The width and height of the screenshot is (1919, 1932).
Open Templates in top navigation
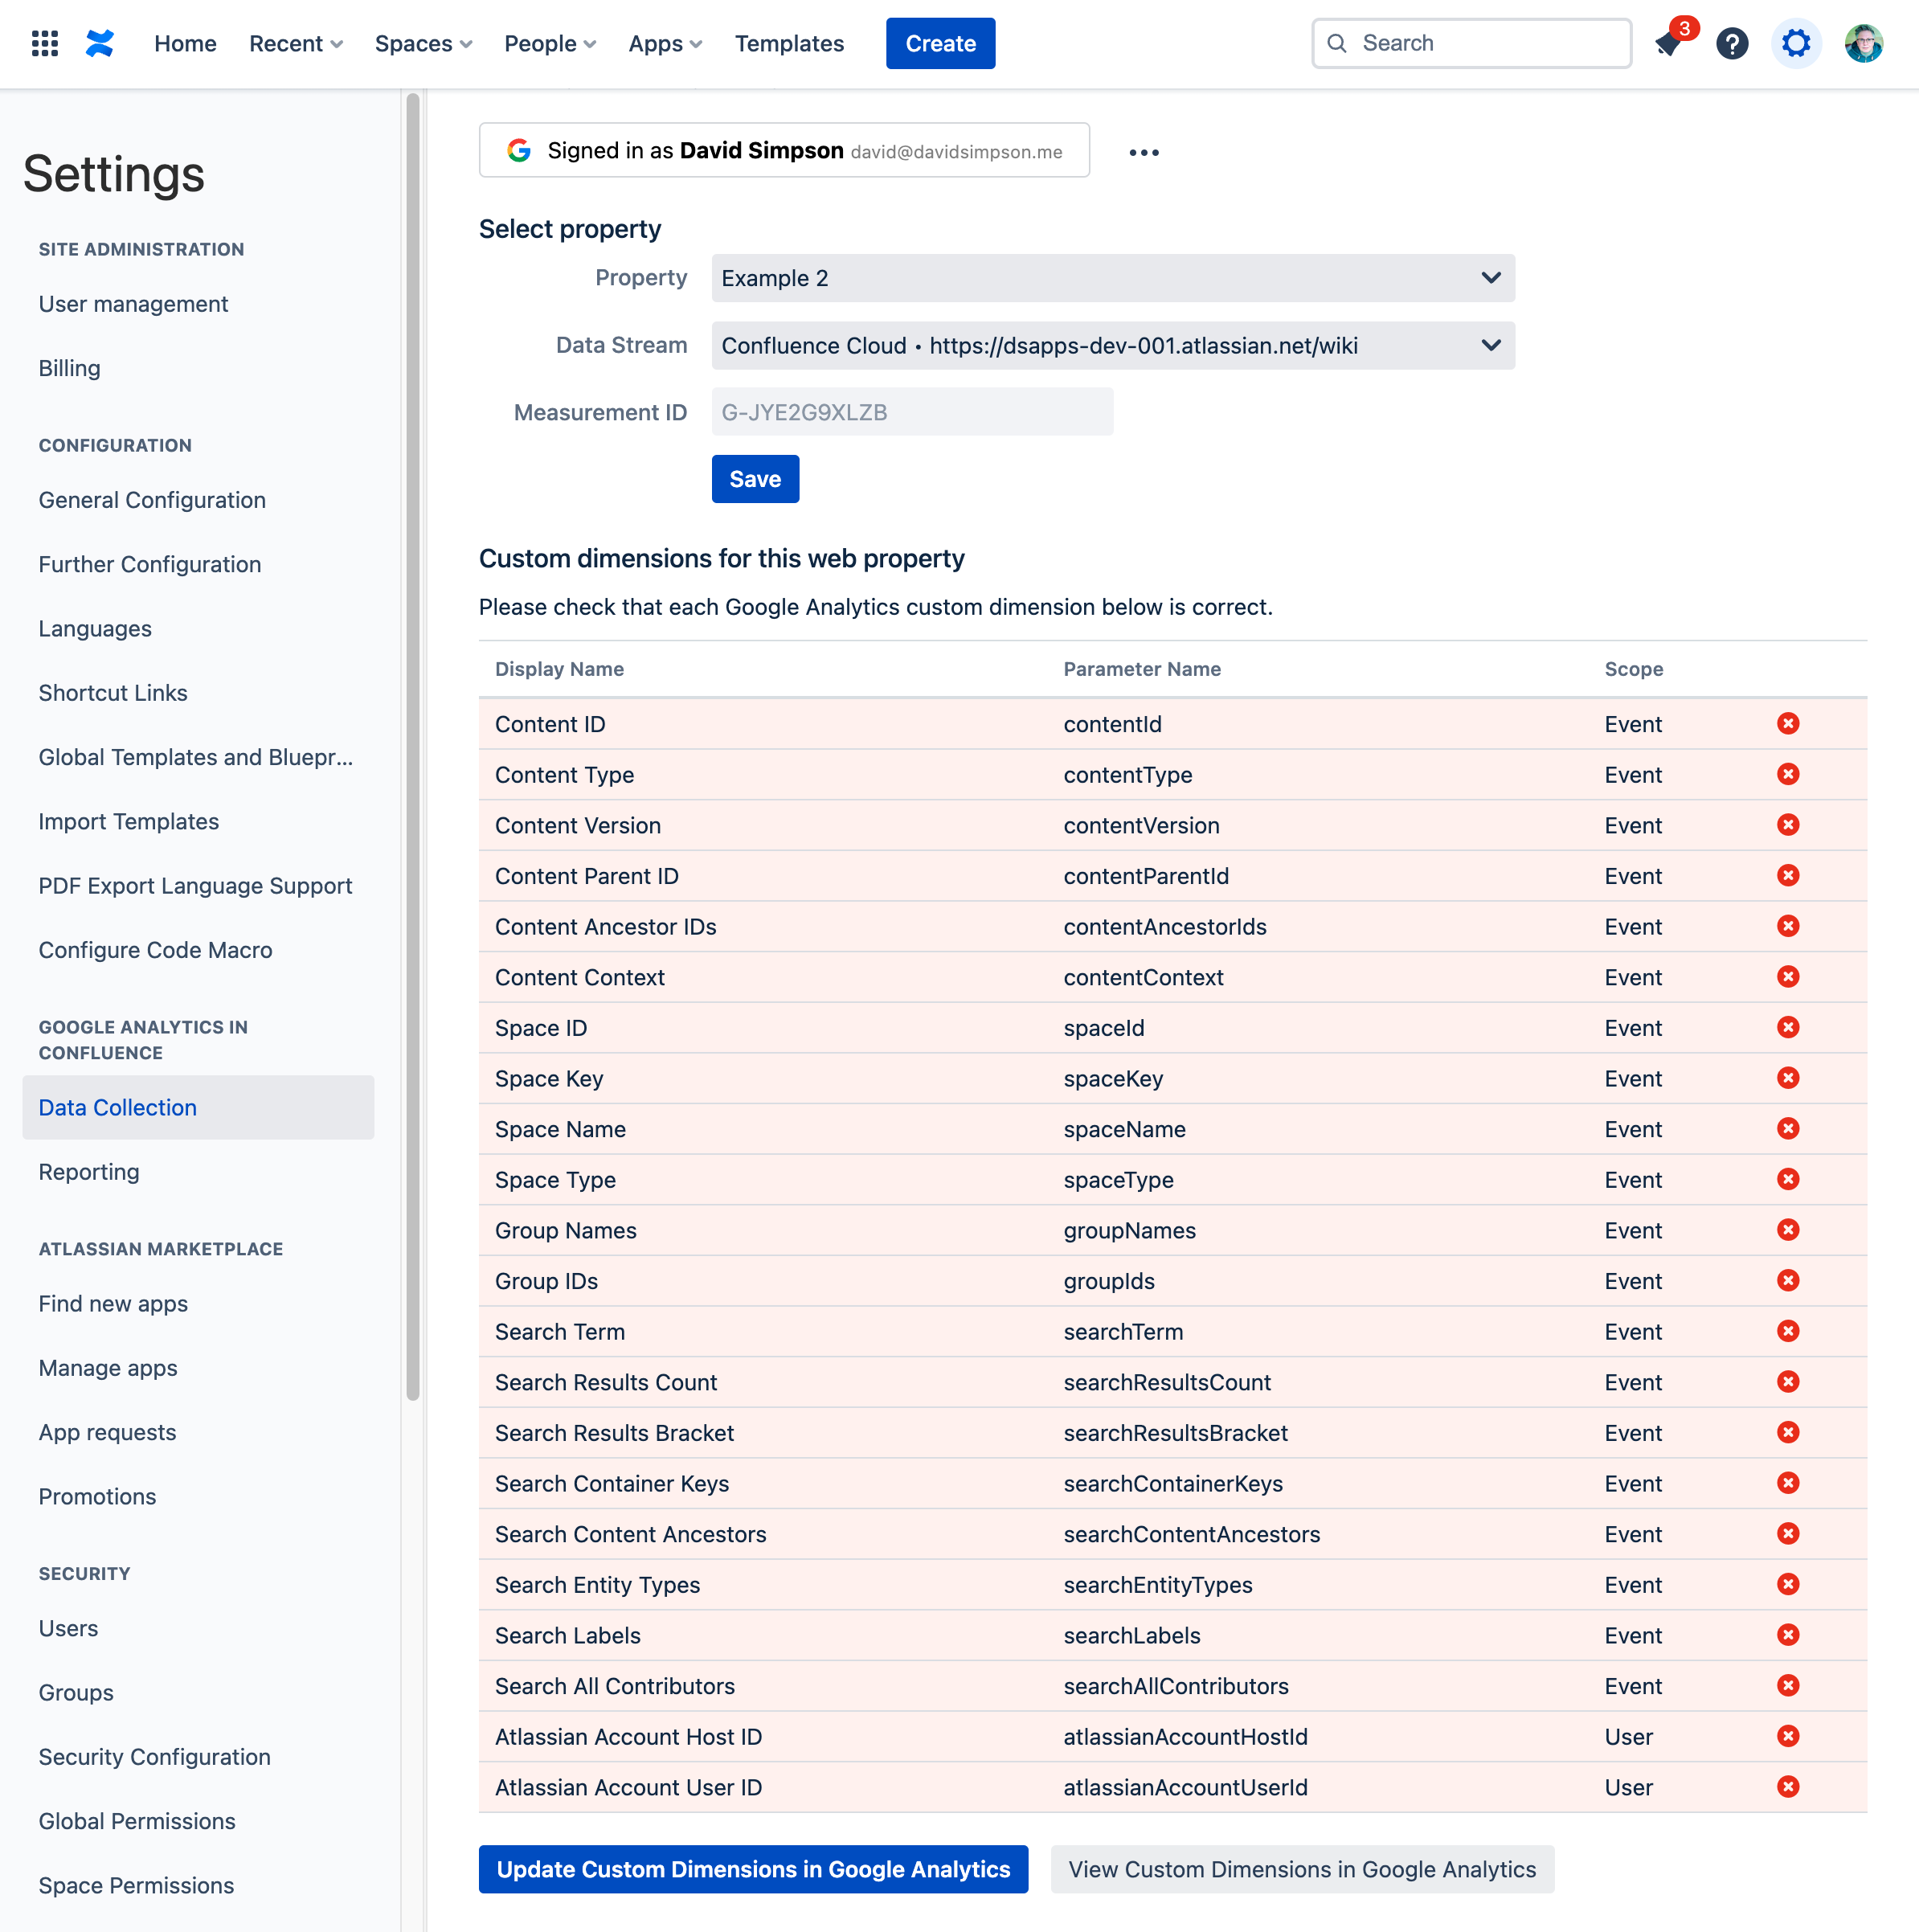click(x=789, y=43)
